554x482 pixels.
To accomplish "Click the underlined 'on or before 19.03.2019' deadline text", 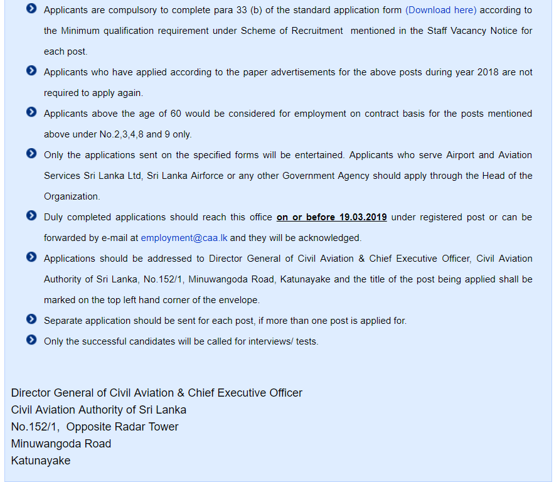I will click(x=331, y=217).
